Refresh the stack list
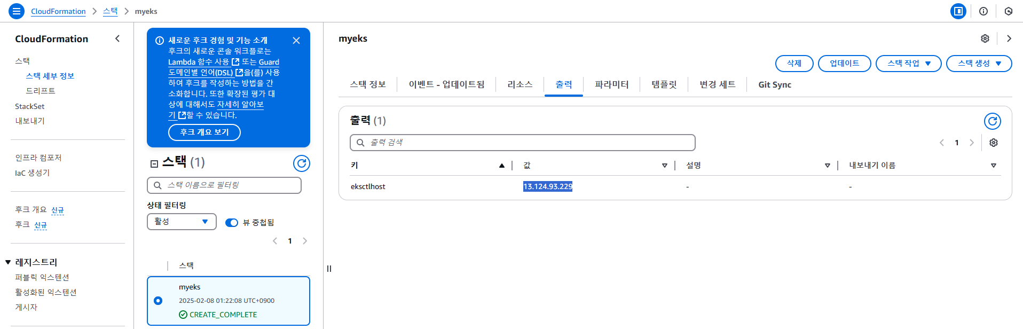This screenshot has width=1023, height=329. (x=302, y=163)
